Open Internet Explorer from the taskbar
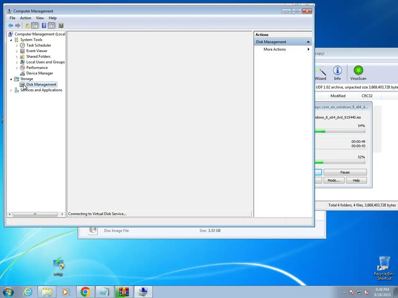This screenshot has height=298, width=398. [28, 292]
